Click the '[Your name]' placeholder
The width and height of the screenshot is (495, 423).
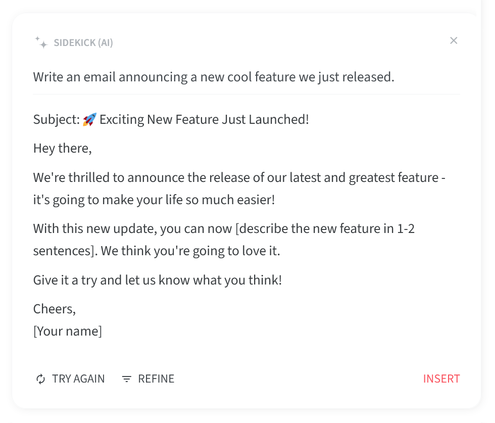(68, 332)
